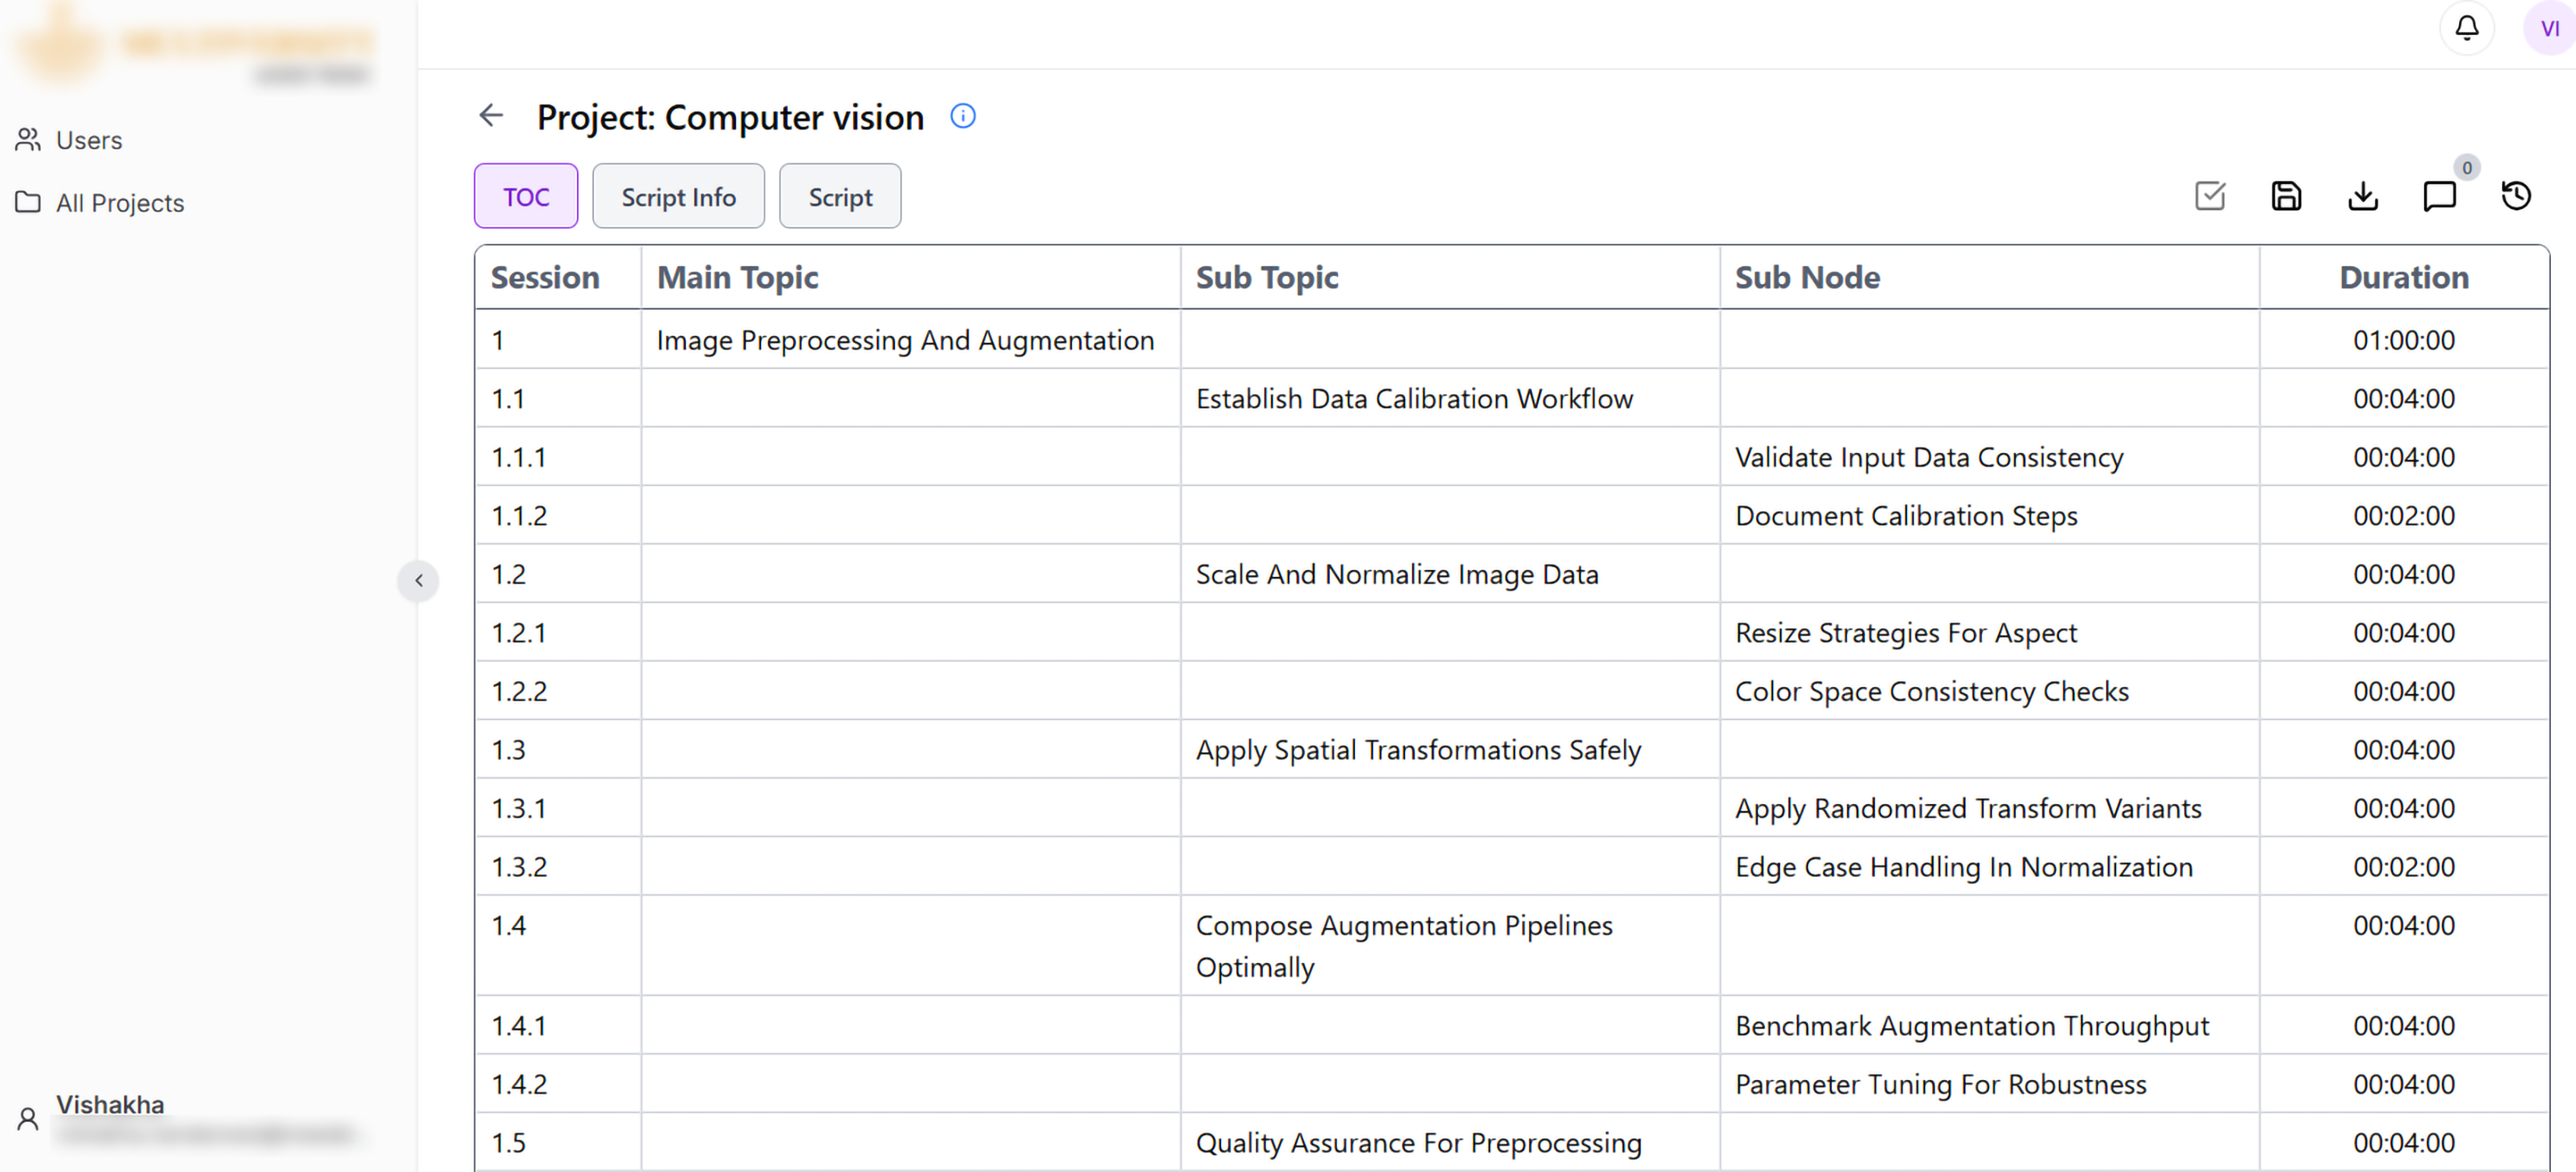The image size is (2576, 1172).
Task: Switch to the Script Info tab
Action: click(x=678, y=197)
